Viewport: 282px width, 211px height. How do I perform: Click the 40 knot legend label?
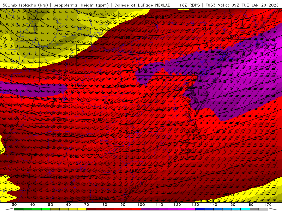click(x=32, y=205)
